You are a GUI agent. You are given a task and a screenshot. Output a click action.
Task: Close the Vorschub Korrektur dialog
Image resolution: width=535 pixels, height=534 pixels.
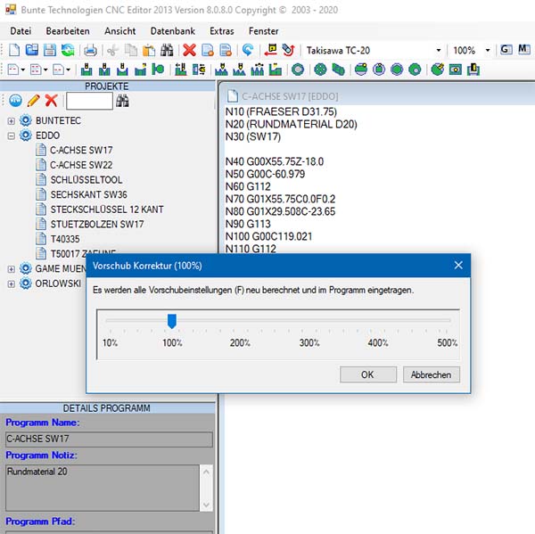pos(458,265)
